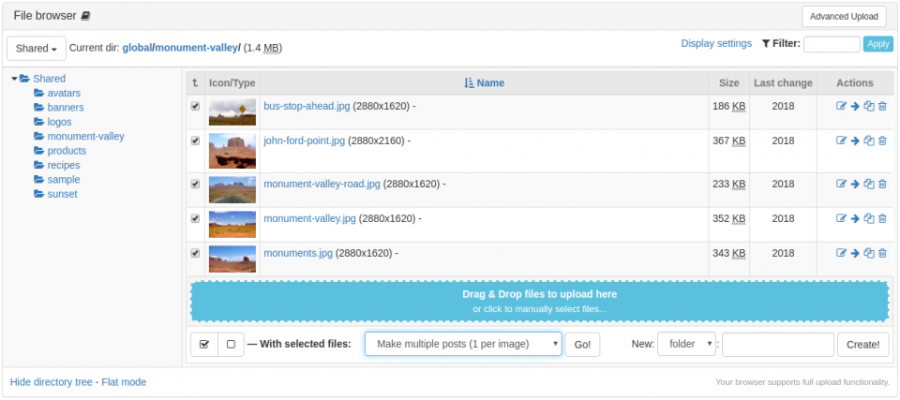Move arrow icon for monuments.jpg
Viewport: 900px width, 400px height.
(855, 253)
